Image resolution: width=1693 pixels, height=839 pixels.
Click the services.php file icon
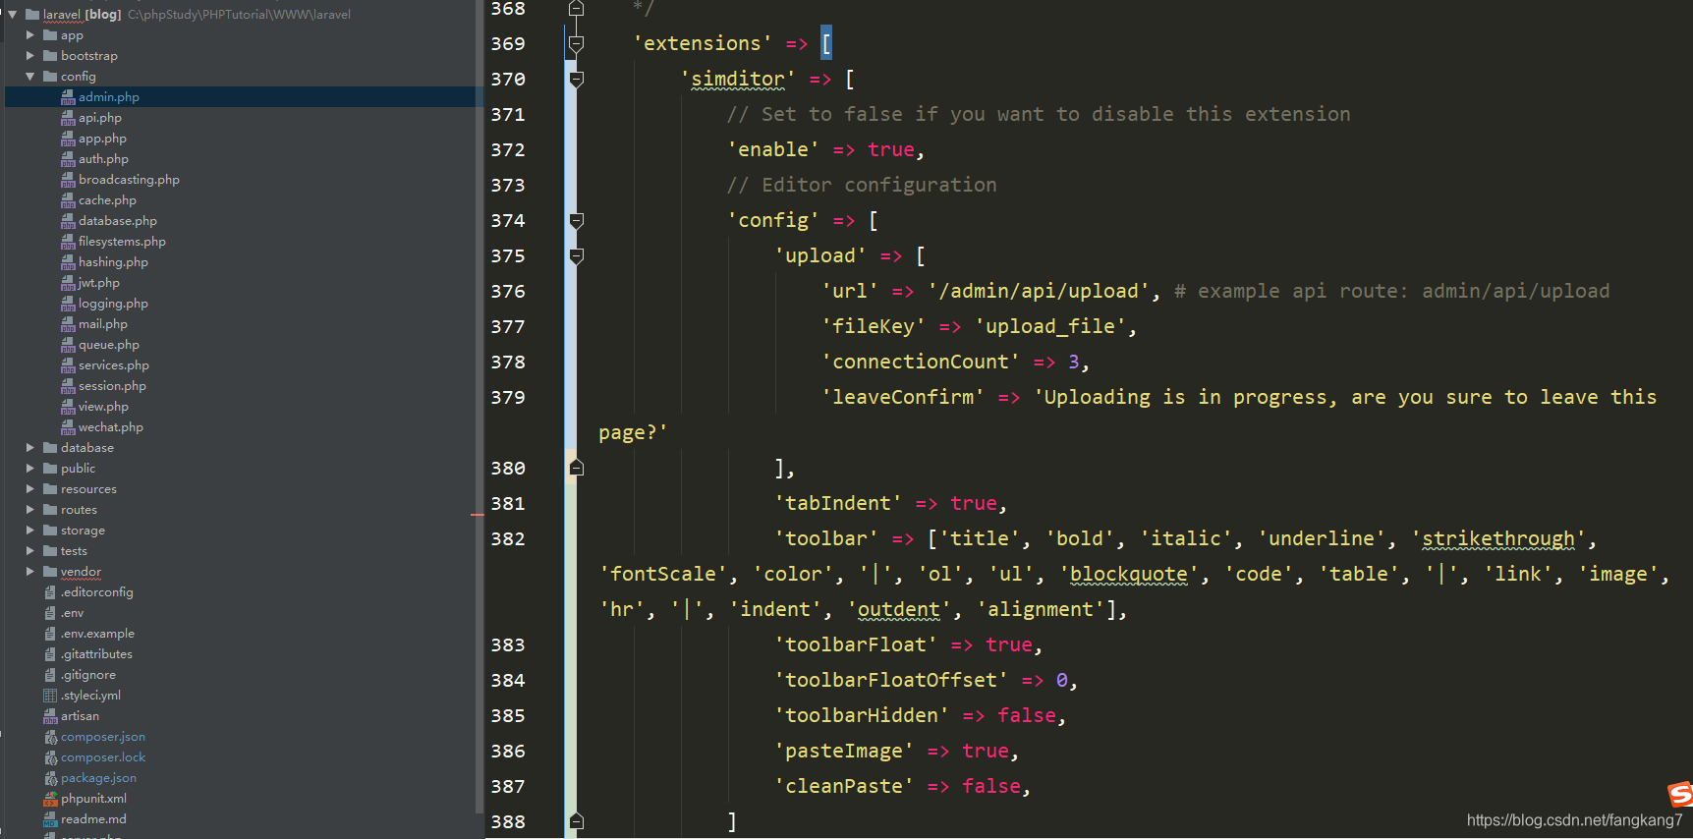(x=68, y=365)
